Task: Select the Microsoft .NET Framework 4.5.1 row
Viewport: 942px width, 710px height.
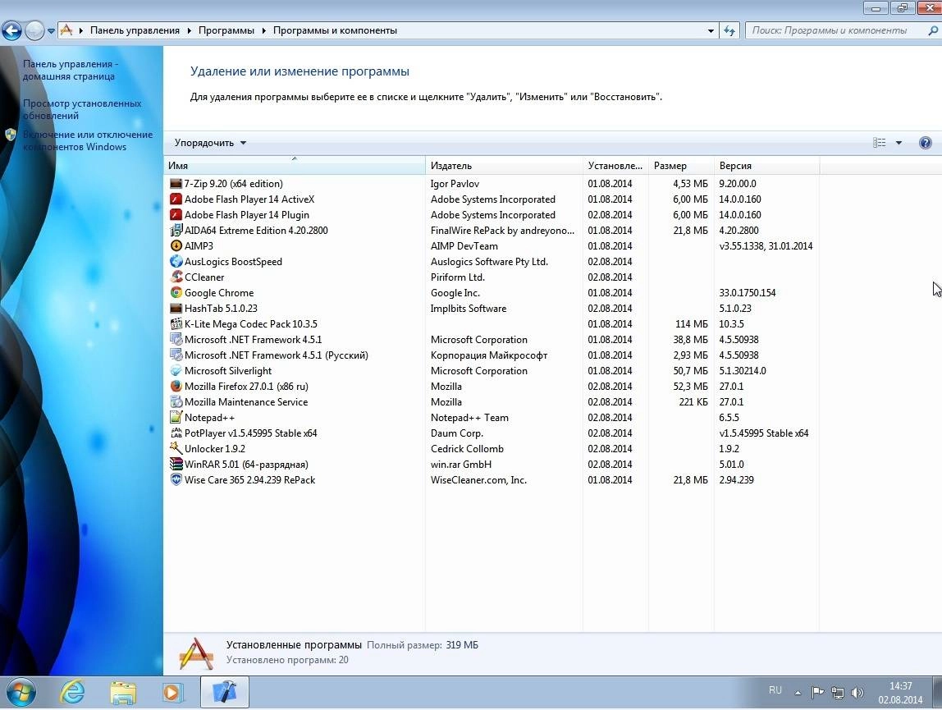Action: click(x=492, y=340)
